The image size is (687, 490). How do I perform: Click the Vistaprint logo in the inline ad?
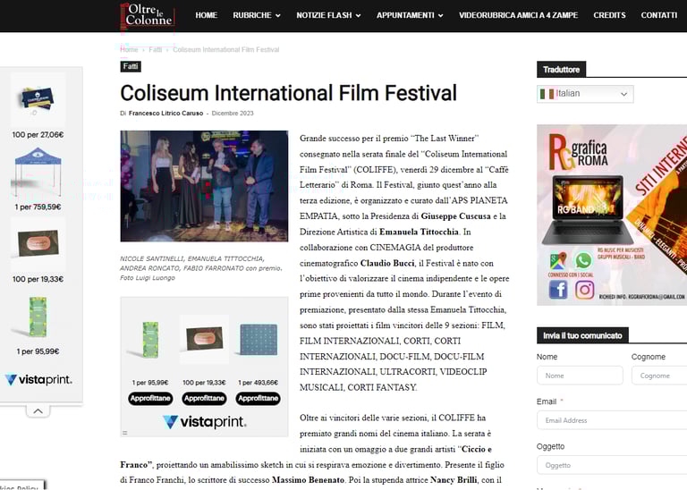pos(204,422)
